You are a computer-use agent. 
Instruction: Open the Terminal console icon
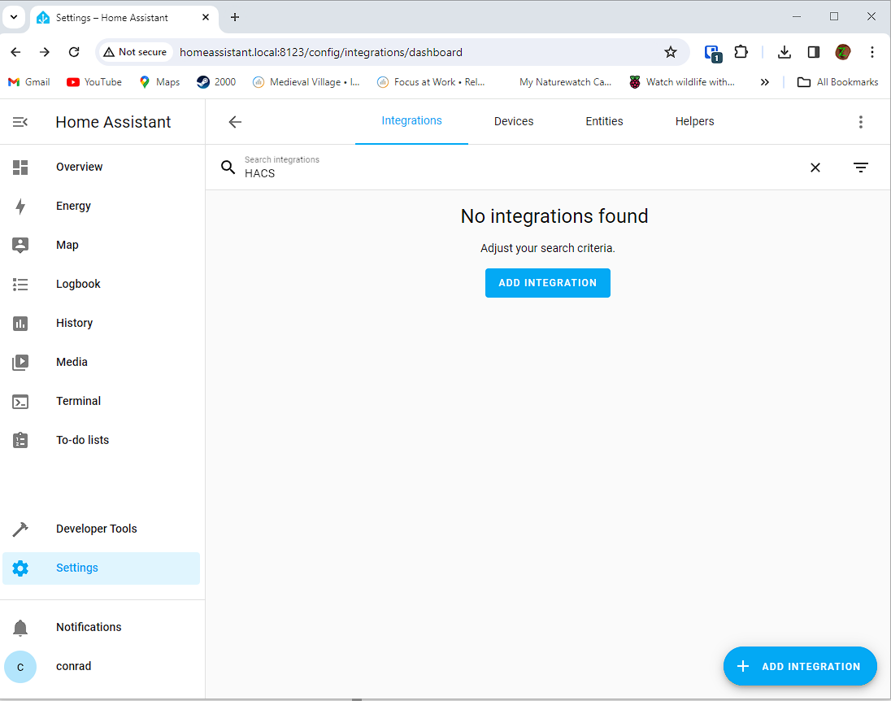(20, 401)
